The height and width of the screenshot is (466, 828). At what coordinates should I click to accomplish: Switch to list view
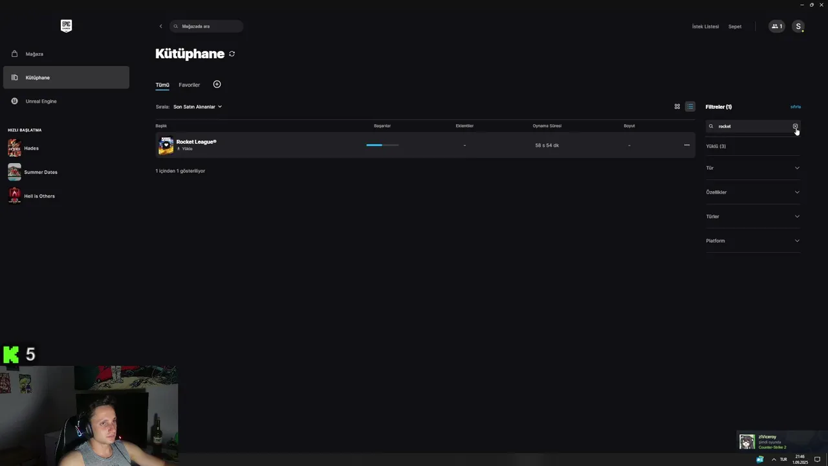point(690,107)
